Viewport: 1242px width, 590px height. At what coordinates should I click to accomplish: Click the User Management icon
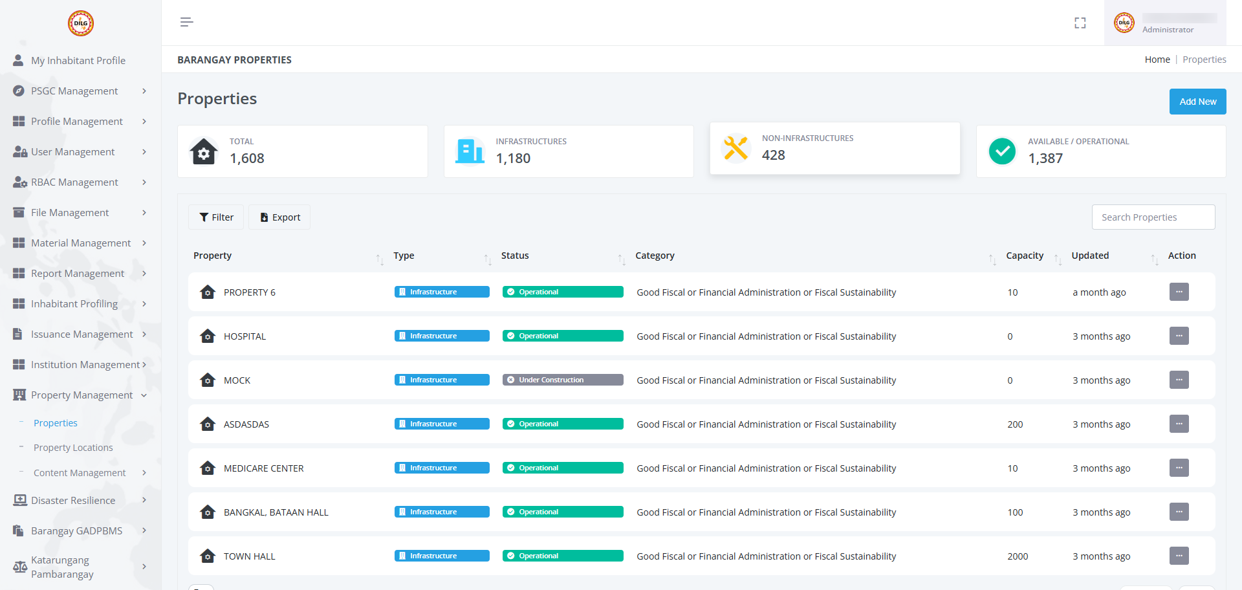tap(19, 151)
